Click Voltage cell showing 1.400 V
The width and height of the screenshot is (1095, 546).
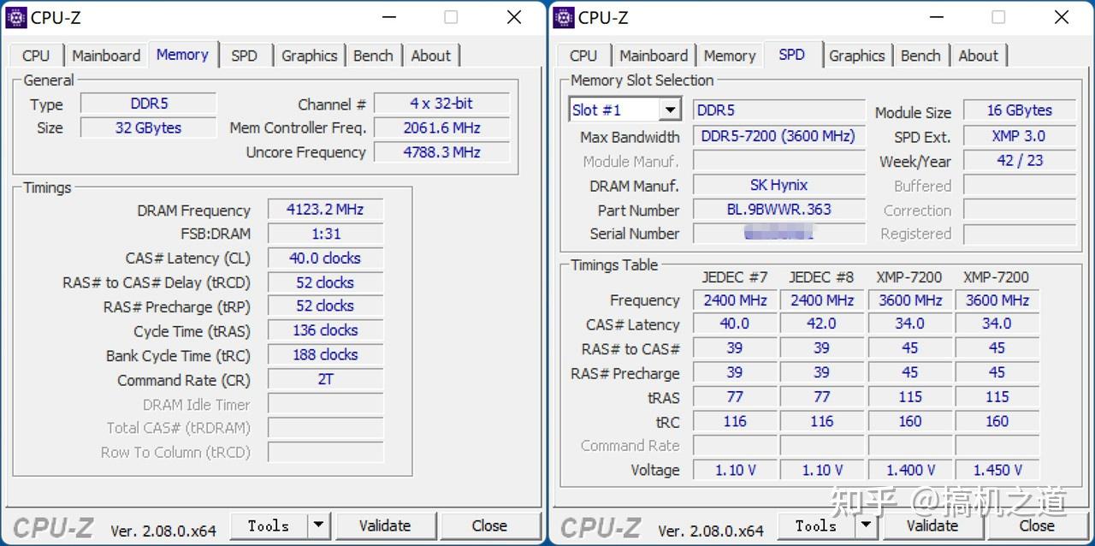pos(910,470)
